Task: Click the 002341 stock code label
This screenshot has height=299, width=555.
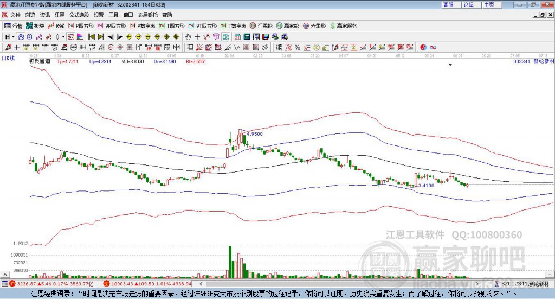Action: [x=522, y=61]
